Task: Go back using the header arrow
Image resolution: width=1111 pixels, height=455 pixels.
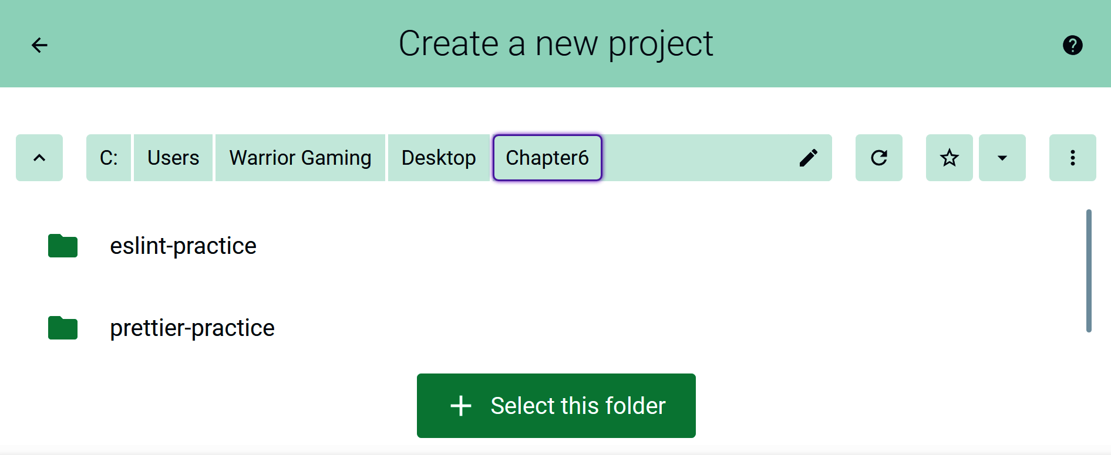Action: click(x=39, y=45)
